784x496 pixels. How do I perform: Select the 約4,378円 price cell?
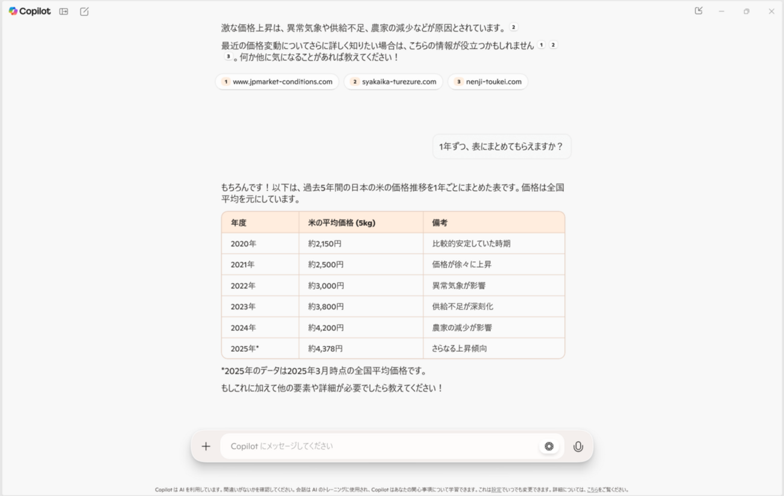(x=361, y=349)
